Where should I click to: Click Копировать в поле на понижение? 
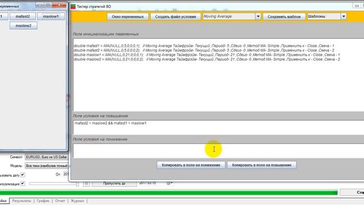[x=191, y=165]
